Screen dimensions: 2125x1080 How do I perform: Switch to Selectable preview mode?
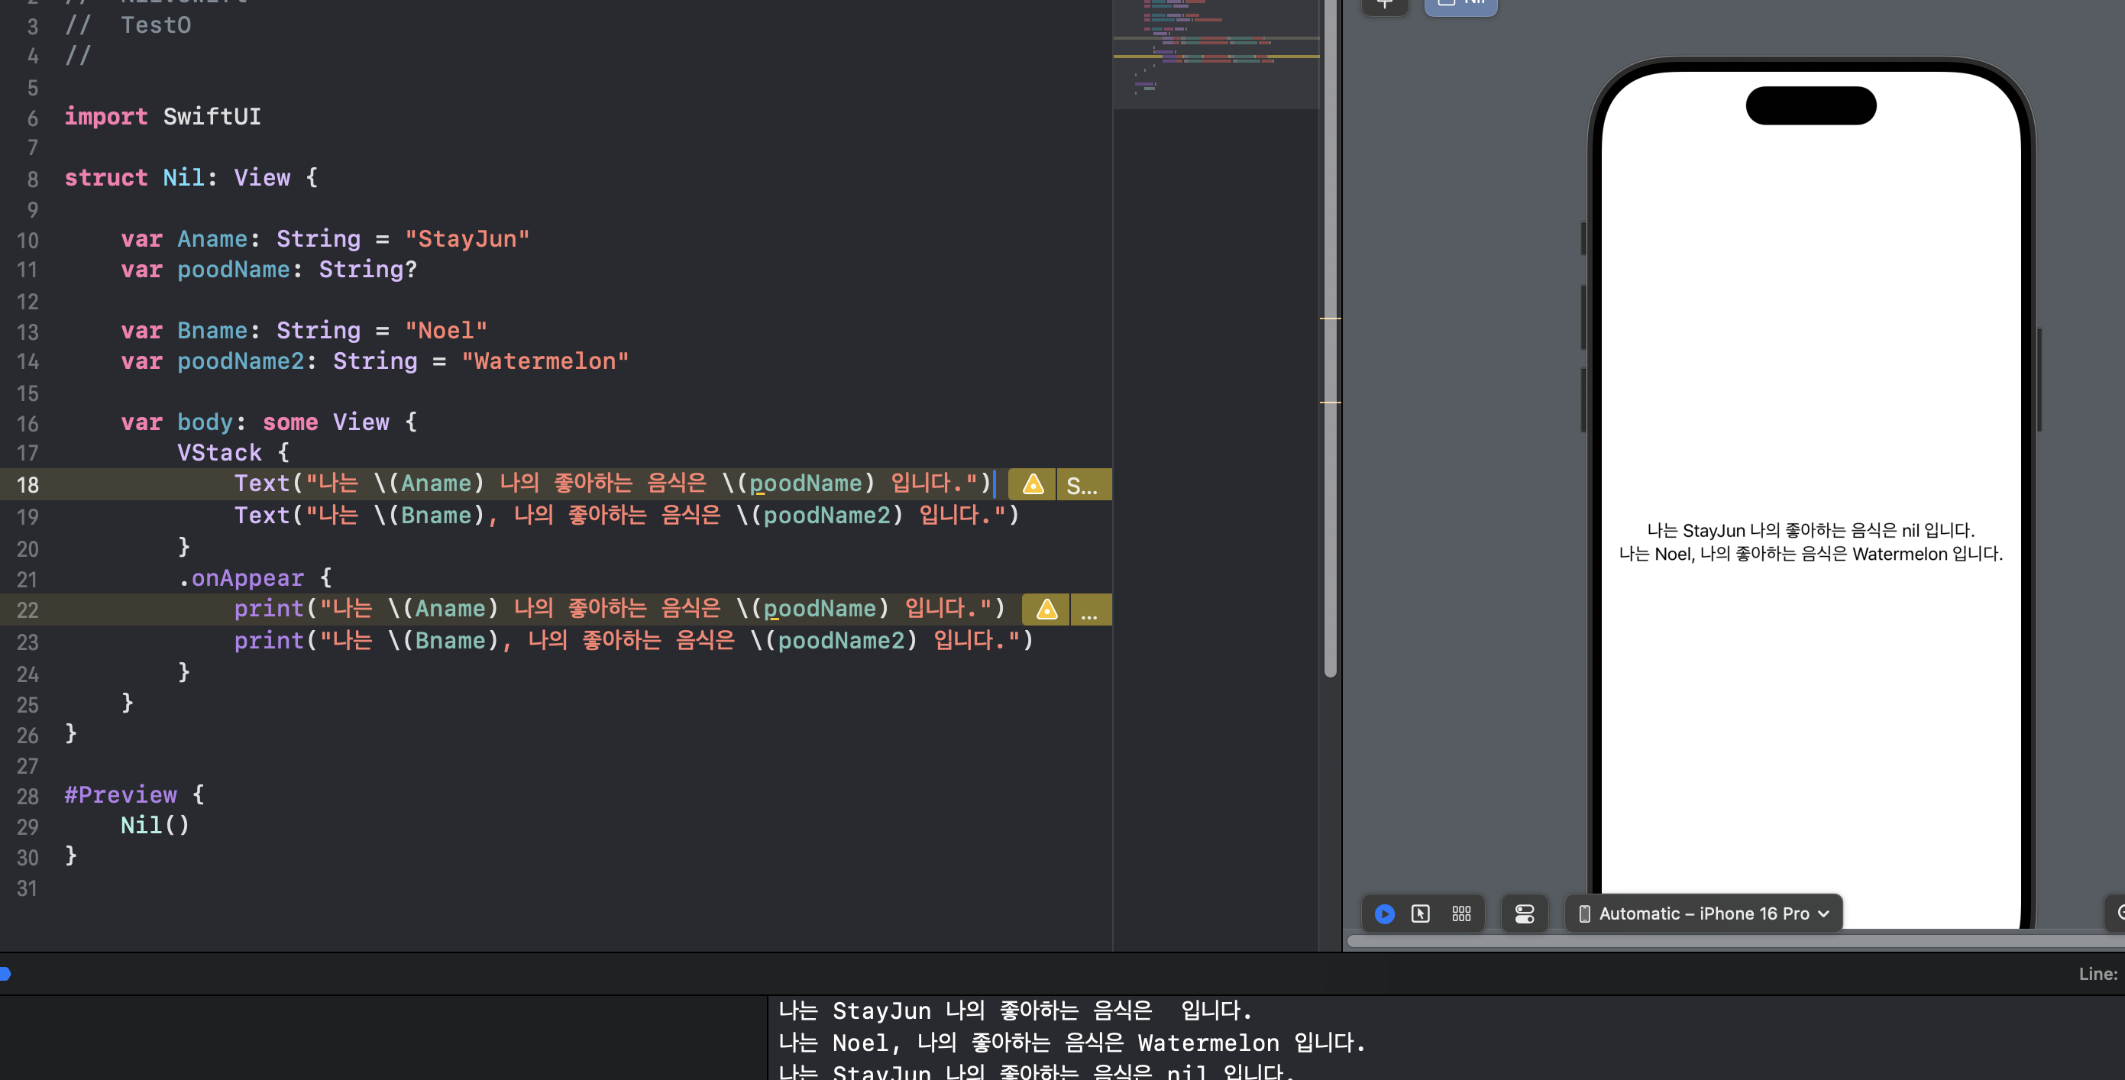click(1421, 913)
